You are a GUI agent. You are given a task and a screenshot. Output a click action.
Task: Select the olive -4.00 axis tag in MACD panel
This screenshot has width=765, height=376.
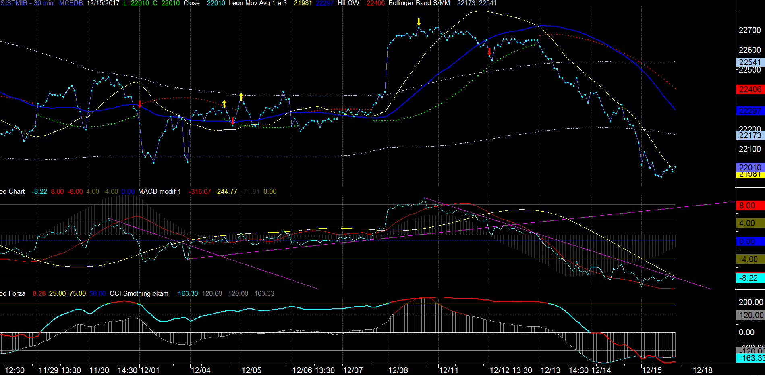click(x=750, y=259)
